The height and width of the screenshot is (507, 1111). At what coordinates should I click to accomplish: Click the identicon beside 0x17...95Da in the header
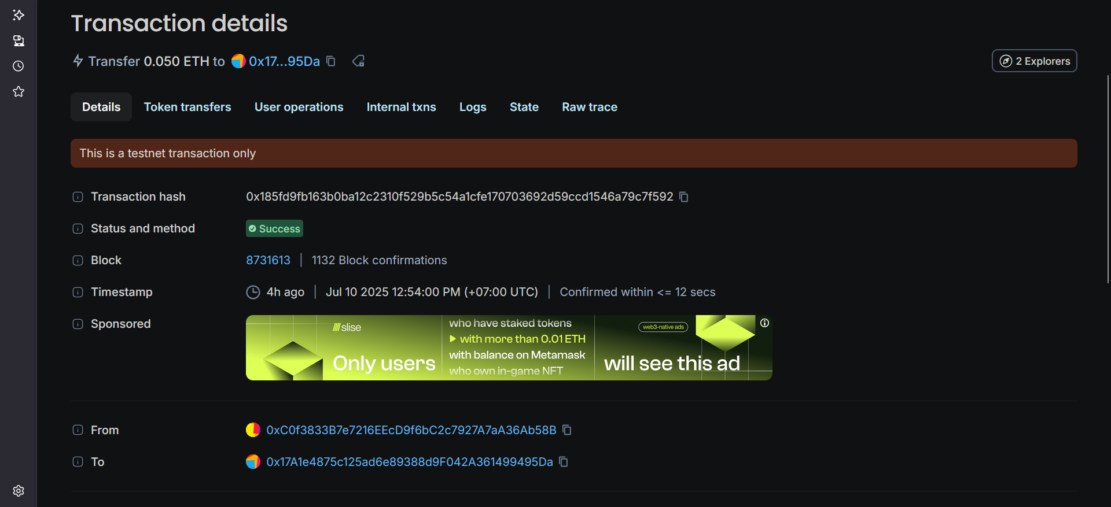click(x=238, y=61)
